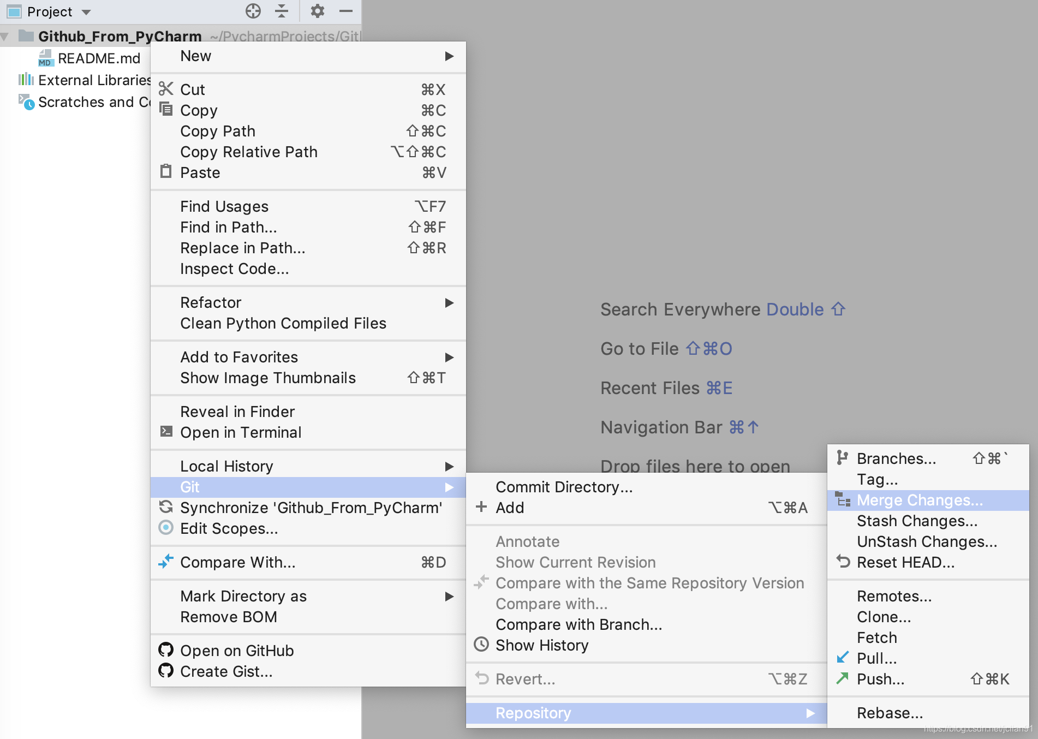This screenshot has width=1038, height=739.
Task: Choose Replace in Path...
Action: point(308,248)
